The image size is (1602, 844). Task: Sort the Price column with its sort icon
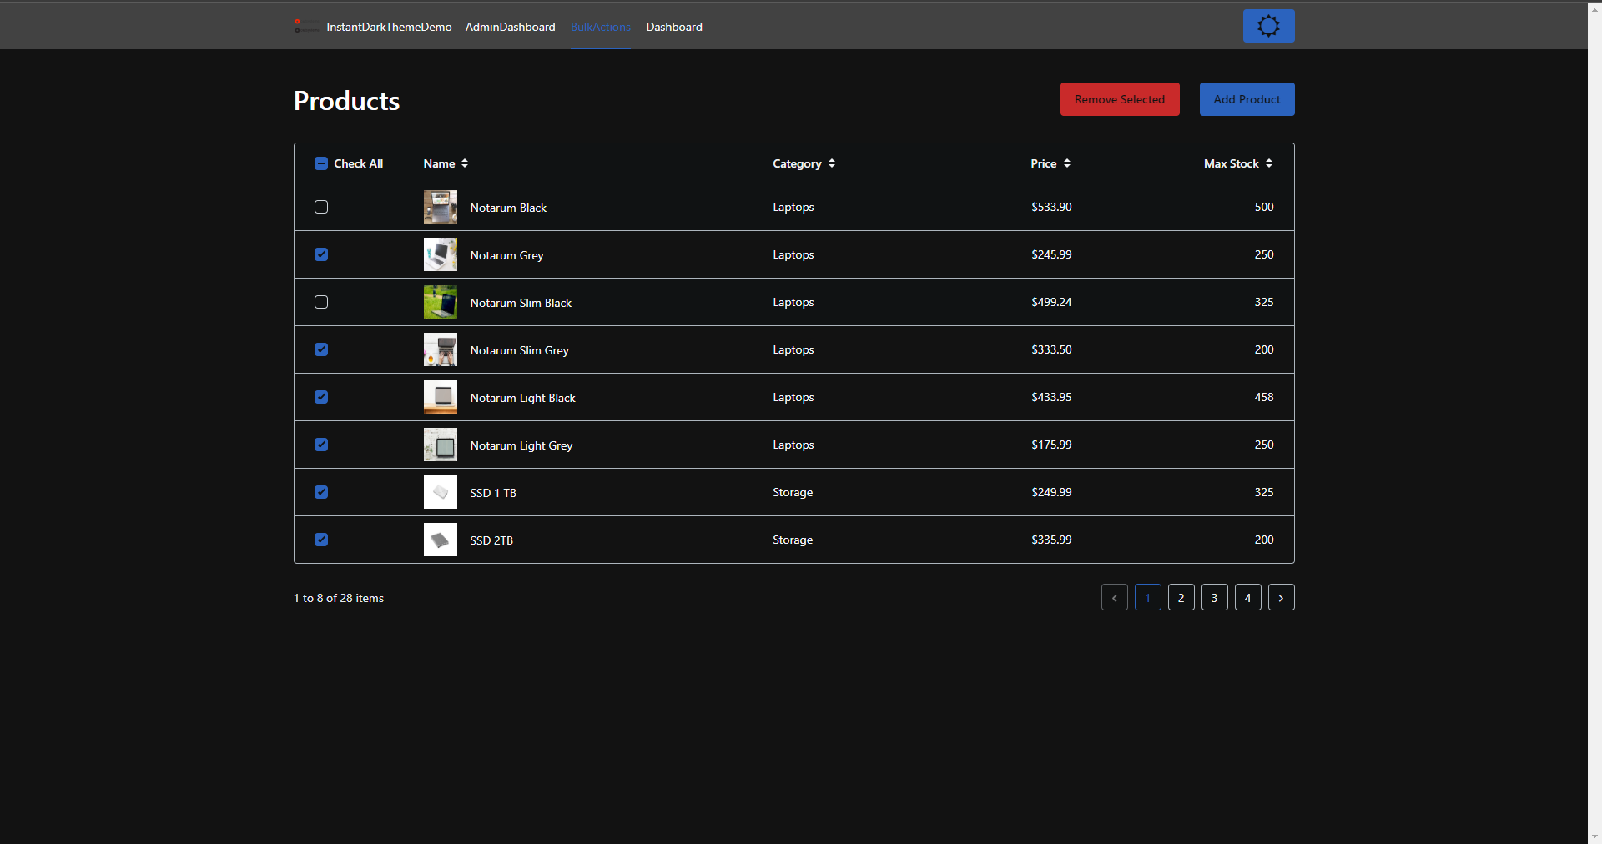point(1066,163)
